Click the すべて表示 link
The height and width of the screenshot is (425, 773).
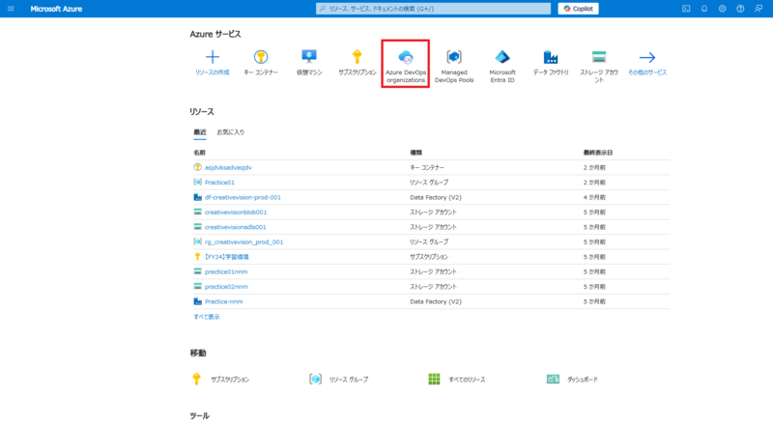tap(207, 317)
